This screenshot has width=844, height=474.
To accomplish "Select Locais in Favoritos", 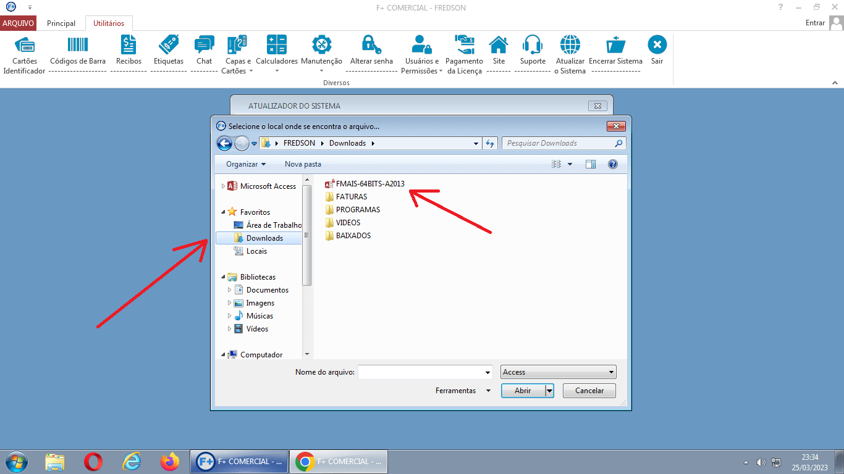I will pos(250,251).
